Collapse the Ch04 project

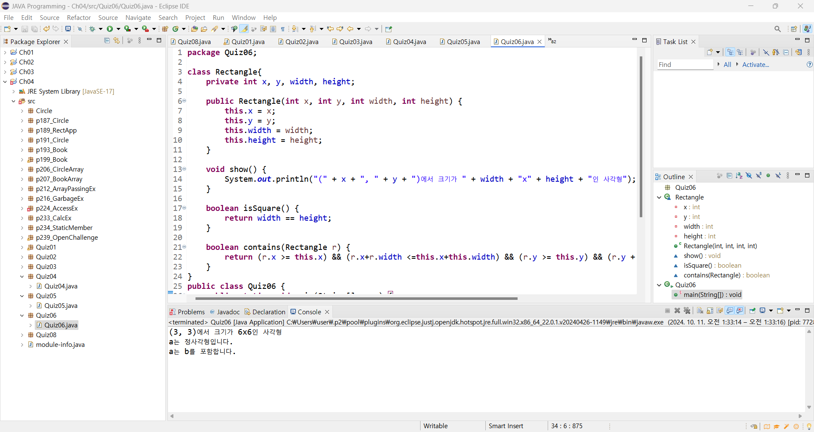tap(5, 81)
